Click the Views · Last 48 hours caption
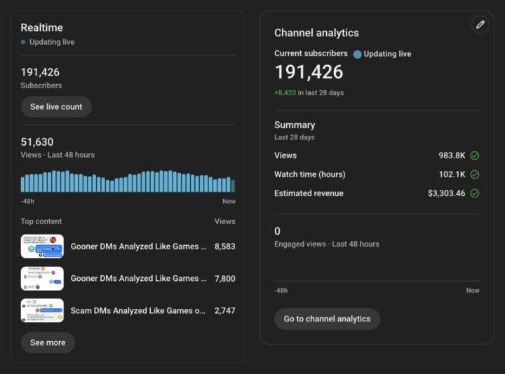 click(x=58, y=155)
